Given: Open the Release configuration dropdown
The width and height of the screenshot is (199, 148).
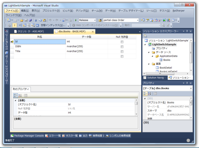Looking at the screenshot, I should click(x=95, y=20).
